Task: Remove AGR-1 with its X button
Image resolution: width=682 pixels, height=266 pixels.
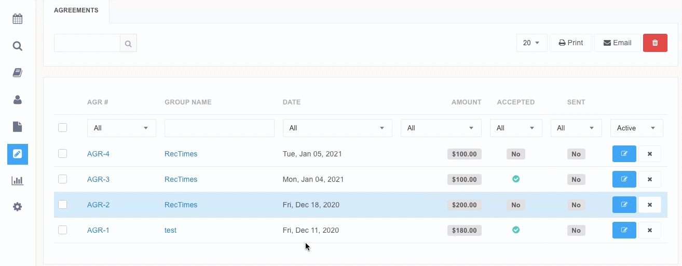Action: coord(649,230)
